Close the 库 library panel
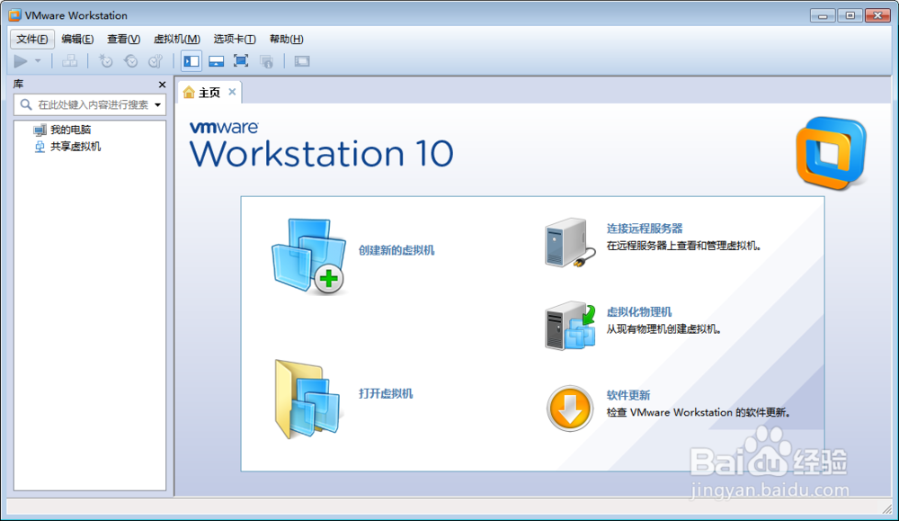The width and height of the screenshot is (899, 521). point(162,85)
